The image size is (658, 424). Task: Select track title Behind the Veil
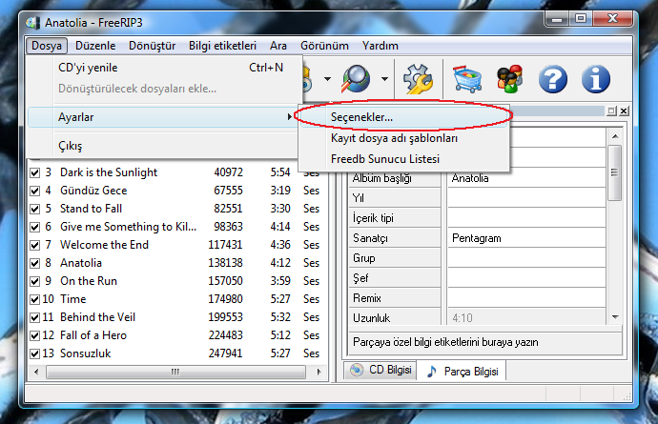pos(97,317)
